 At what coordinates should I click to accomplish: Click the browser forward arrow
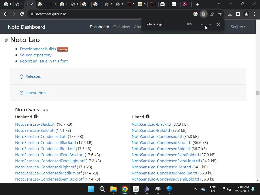tap(14, 14)
